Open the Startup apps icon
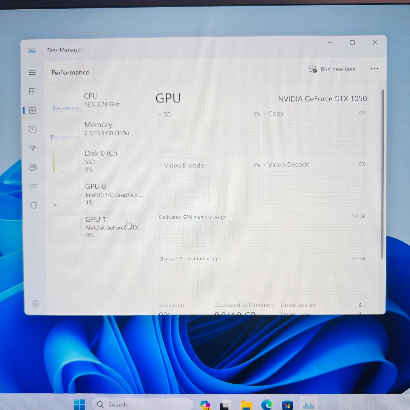This screenshot has width=410, height=410. pyautogui.click(x=33, y=148)
